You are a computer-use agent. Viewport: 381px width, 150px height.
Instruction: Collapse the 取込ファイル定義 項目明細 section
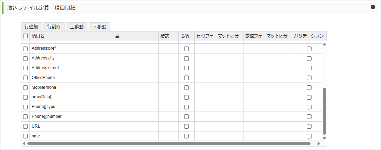[373, 7]
